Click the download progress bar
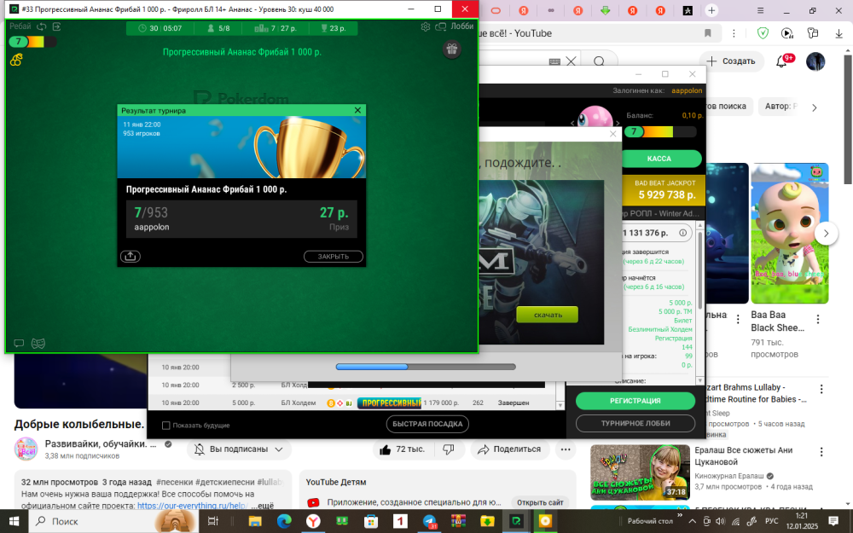This screenshot has height=533, width=853. click(x=425, y=368)
